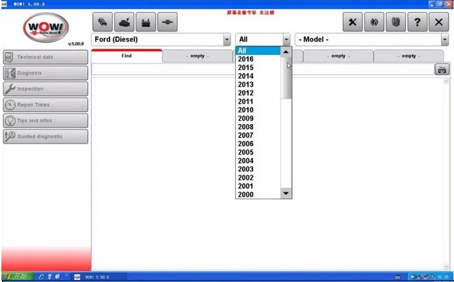This screenshot has height=282, width=454.
Task: Choose year 2005 from list
Action: click(x=258, y=152)
